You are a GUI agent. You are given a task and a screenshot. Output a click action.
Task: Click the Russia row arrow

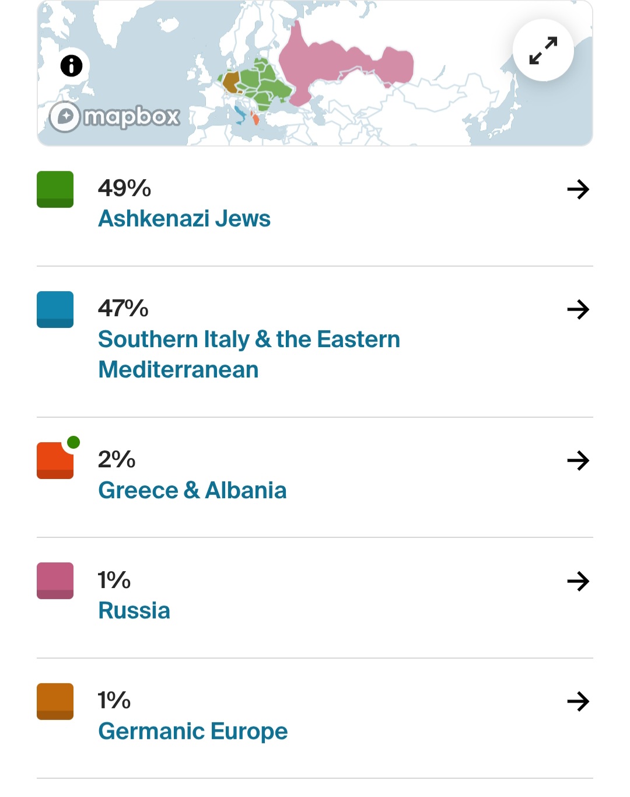(x=577, y=581)
